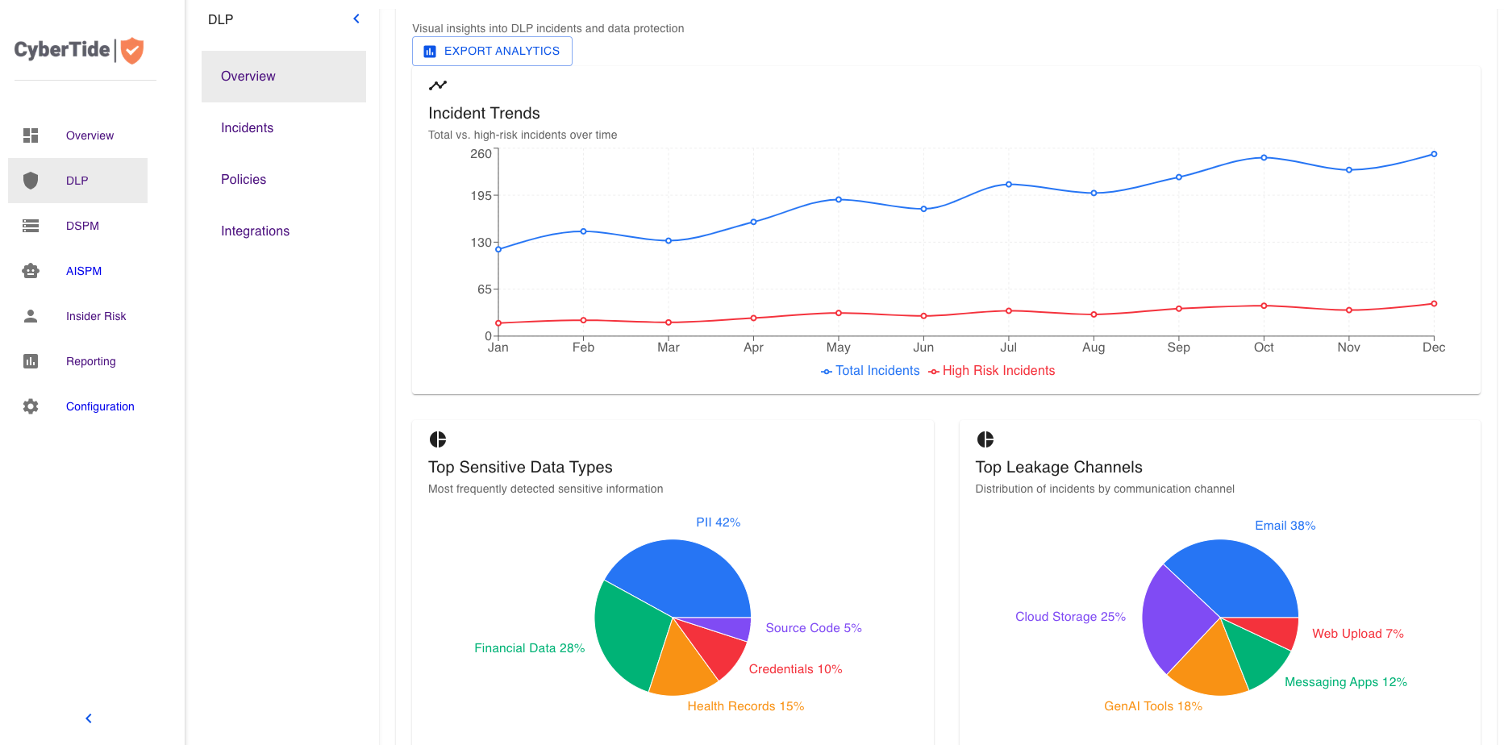Click the Overview dashboard grid icon
Viewport: 1504px width, 745px height.
tap(31, 135)
